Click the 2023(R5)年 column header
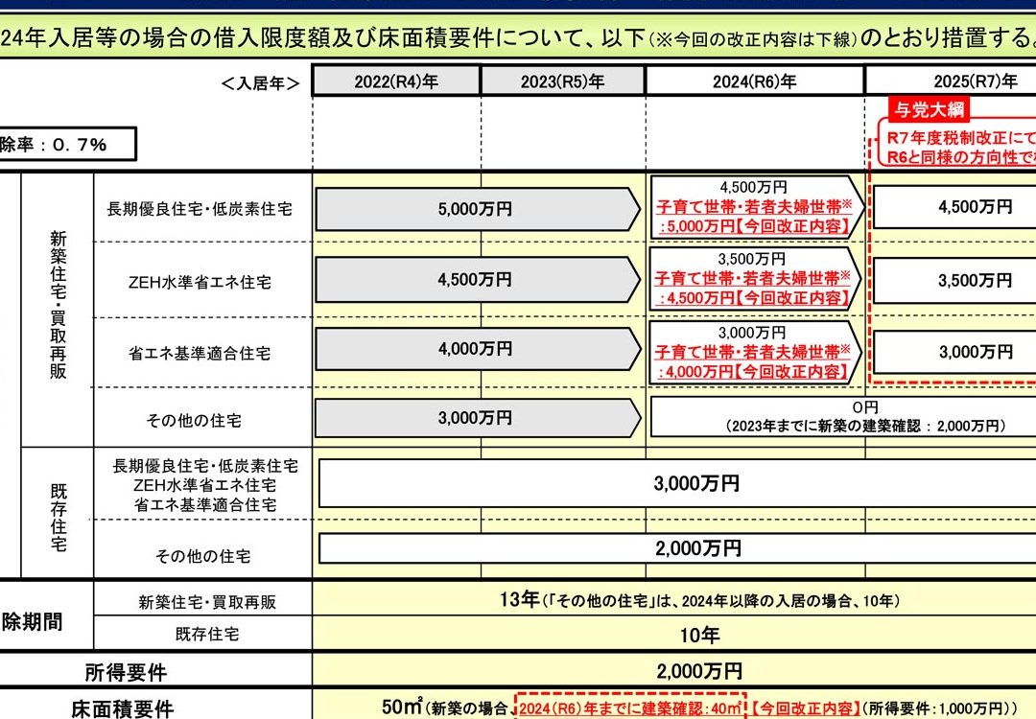 563,81
